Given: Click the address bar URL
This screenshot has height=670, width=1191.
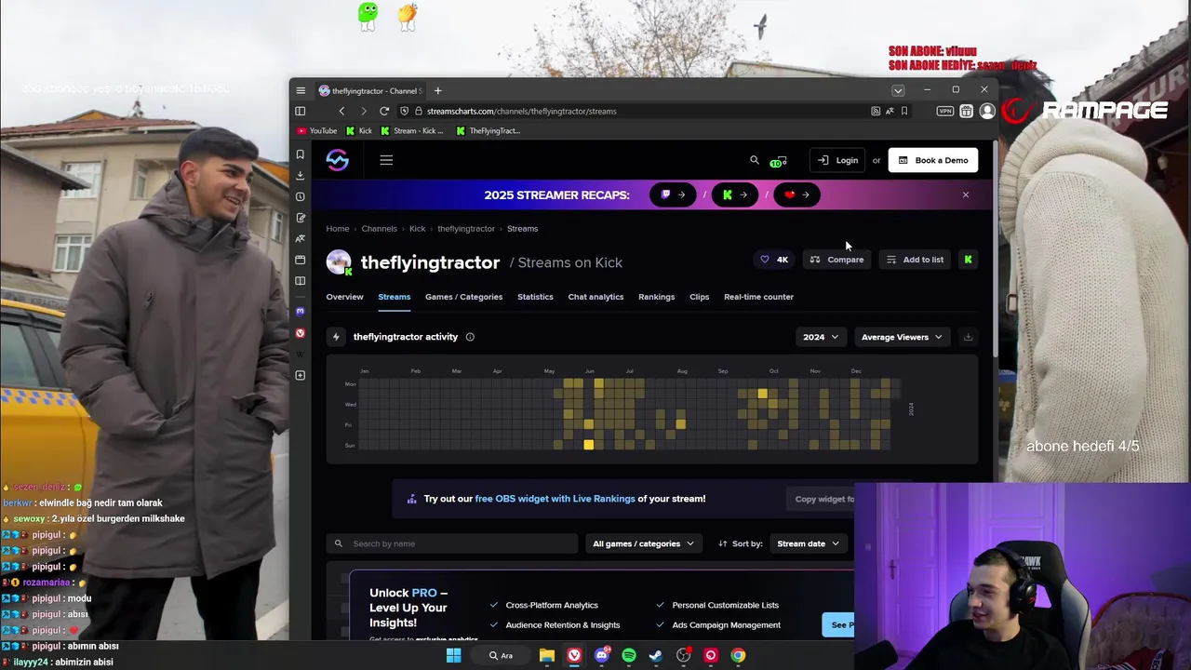Looking at the screenshot, I should [521, 111].
